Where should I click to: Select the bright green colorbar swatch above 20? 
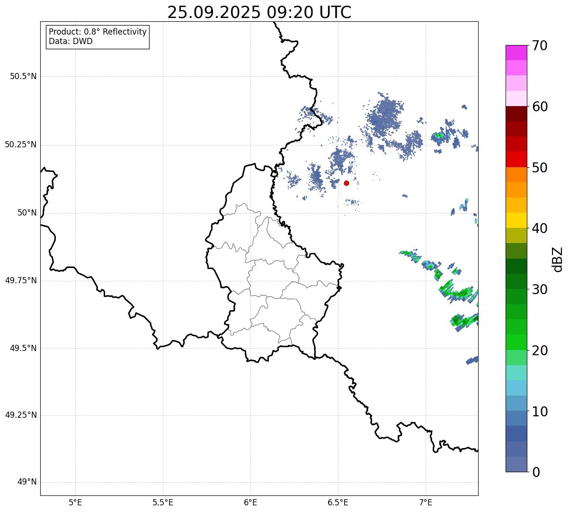coord(516,342)
